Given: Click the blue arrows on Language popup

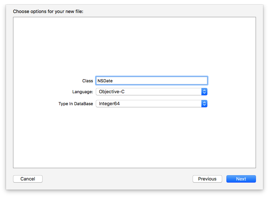Looking at the screenshot, I should click(x=204, y=92).
